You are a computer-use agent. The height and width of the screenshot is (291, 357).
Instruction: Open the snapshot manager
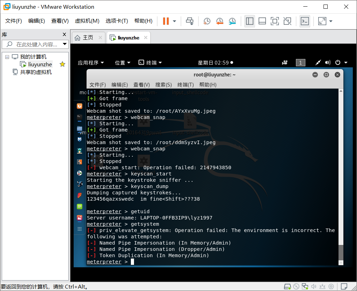point(232,21)
